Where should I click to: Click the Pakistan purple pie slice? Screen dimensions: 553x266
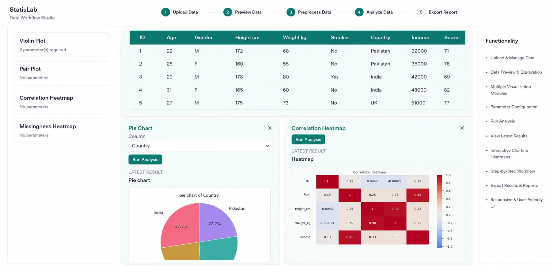(216, 221)
